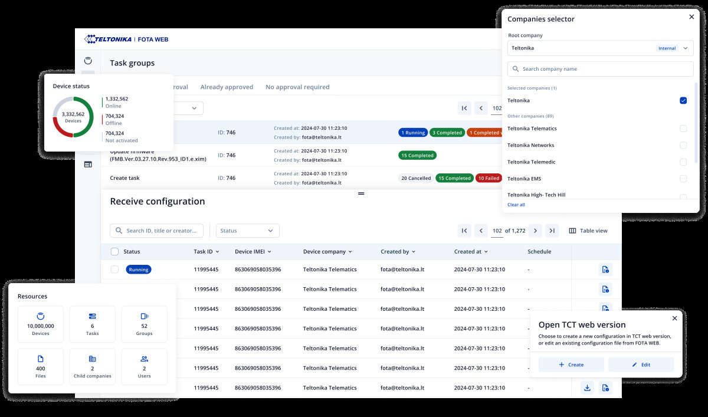Image resolution: width=708 pixels, height=417 pixels.
Task: Click the Create button in TCT dialog
Action: [x=571, y=365]
